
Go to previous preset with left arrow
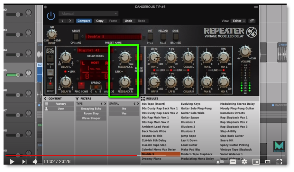point(63,21)
